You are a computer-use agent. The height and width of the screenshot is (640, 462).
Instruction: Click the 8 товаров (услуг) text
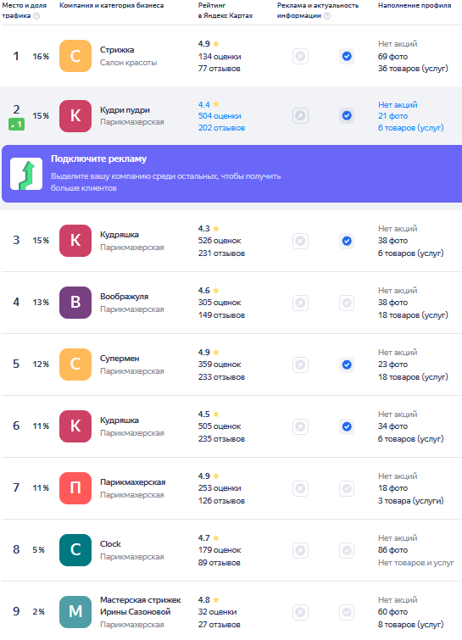(410, 625)
